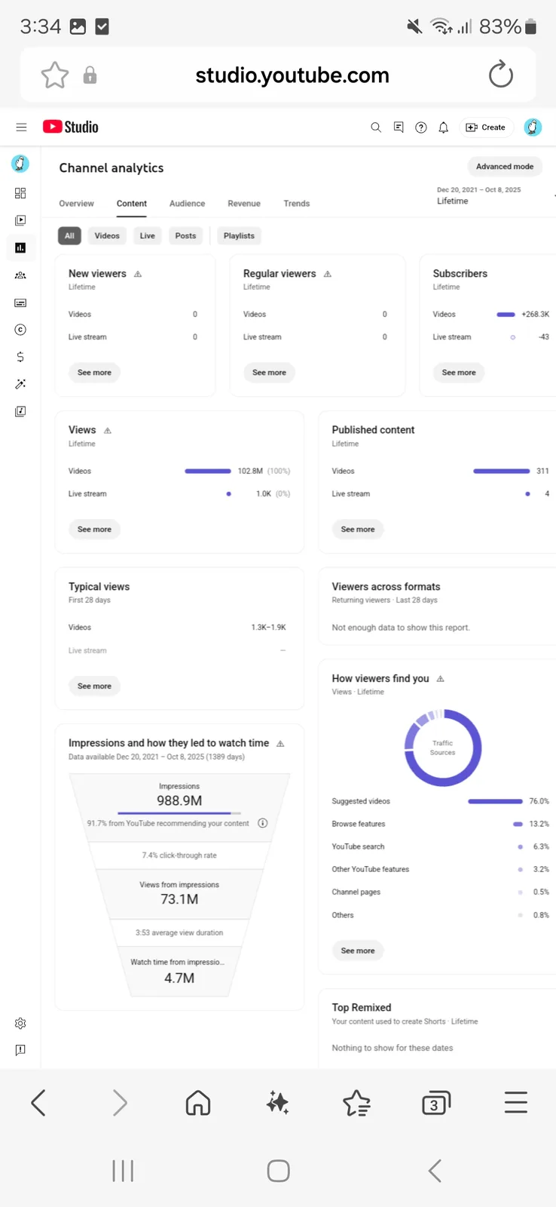Screen dimensions: 556x1207
Task: Switch to the Audience tab
Action: pyautogui.click(x=187, y=204)
